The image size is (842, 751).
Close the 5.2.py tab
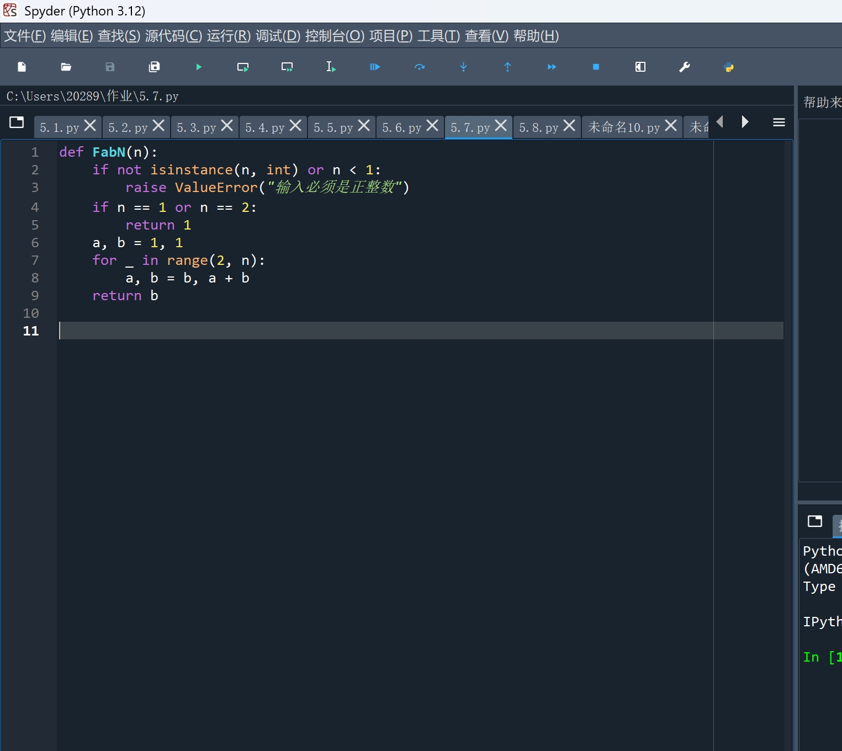pos(158,125)
